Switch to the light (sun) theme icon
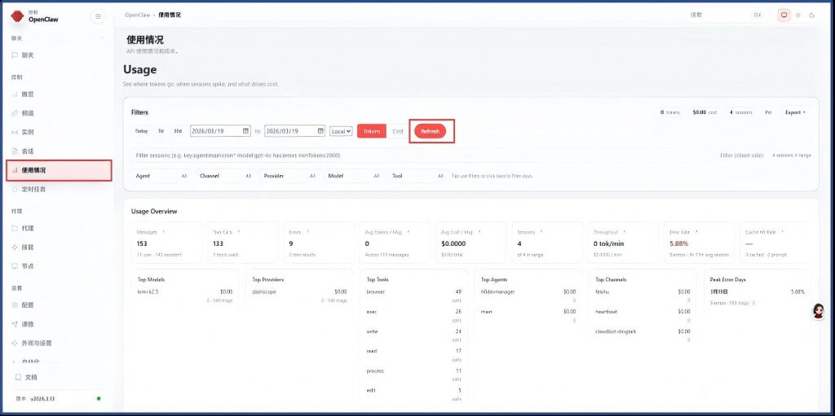 pyautogui.click(x=797, y=15)
